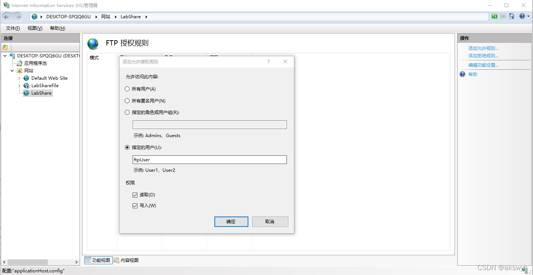533x275 pixels.
Task: Click the IIS Manager title bar icon
Action: point(6,5)
